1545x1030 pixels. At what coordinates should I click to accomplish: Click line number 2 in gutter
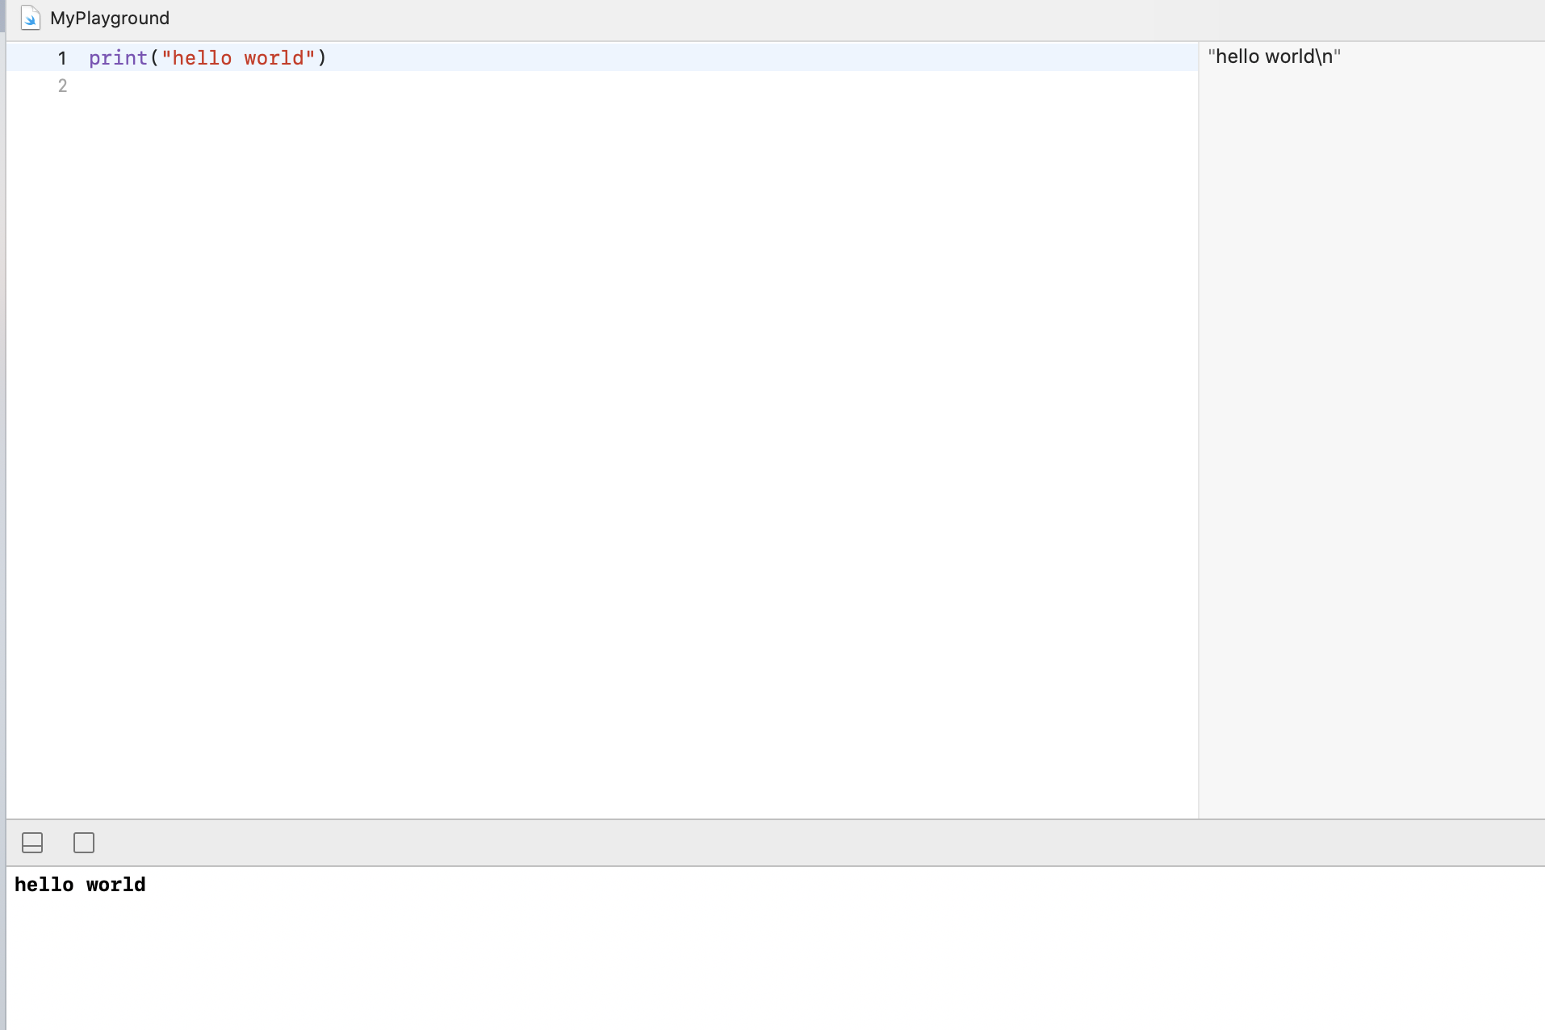click(62, 86)
